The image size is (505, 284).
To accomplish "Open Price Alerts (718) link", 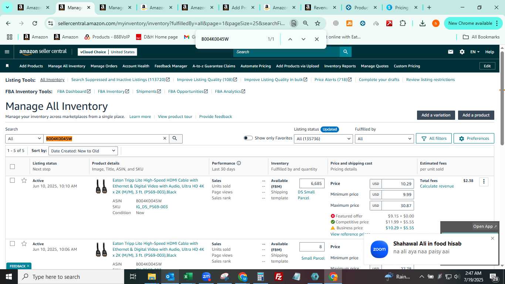I will pyautogui.click(x=333, y=80).
